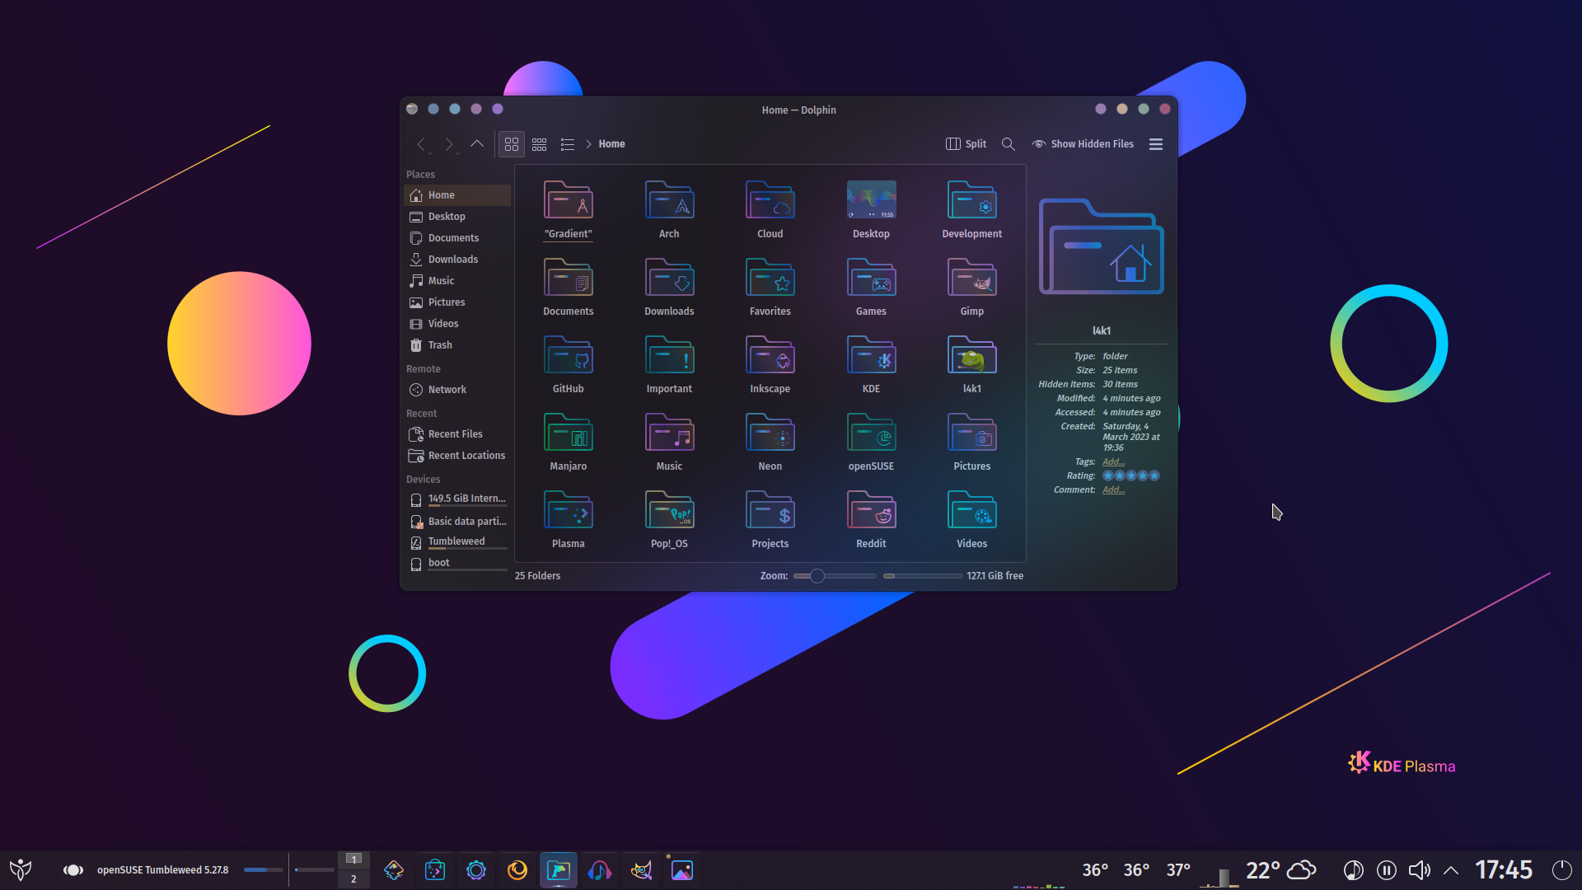Select Home in Places sidebar

(x=457, y=195)
